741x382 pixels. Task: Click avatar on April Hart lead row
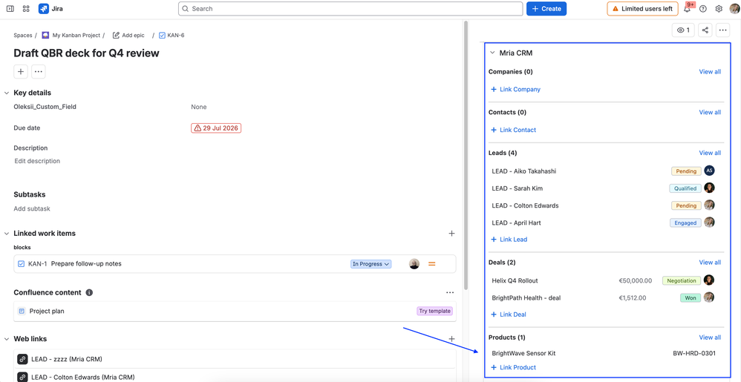click(x=709, y=223)
